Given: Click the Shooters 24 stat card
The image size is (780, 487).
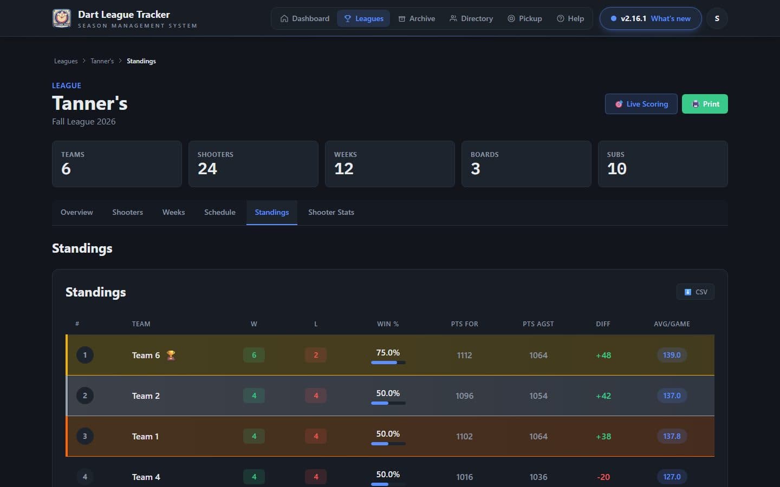Looking at the screenshot, I should [253, 164].
